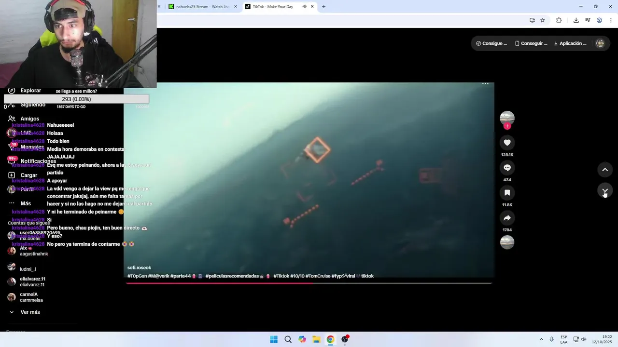
Task: Switch input language ESP LAA
Action: (x=564, y=339)
